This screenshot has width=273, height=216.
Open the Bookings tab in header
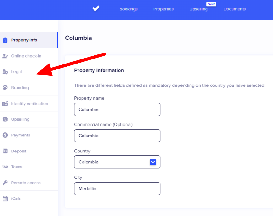pyautogui.click(x=128, y=9)
